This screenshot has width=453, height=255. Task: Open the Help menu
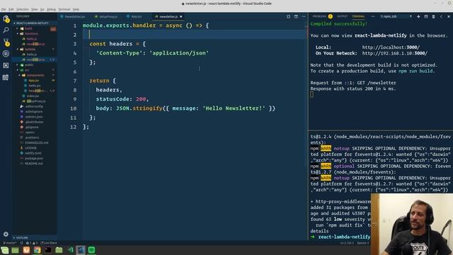coord(76,9)
